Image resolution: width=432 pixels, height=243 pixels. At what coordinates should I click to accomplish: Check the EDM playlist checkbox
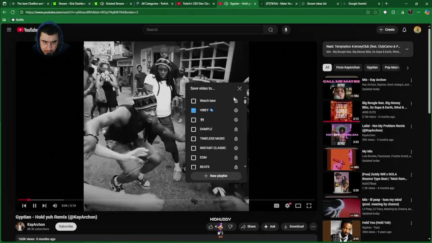(193, 158)
